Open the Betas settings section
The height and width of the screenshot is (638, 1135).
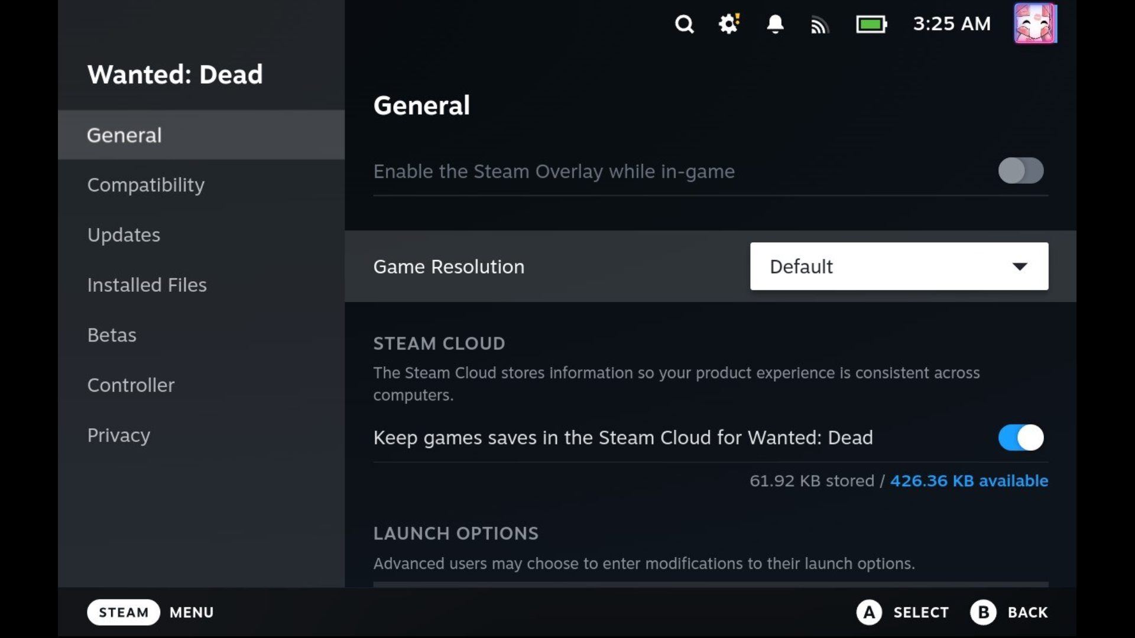tap(112, 334)
